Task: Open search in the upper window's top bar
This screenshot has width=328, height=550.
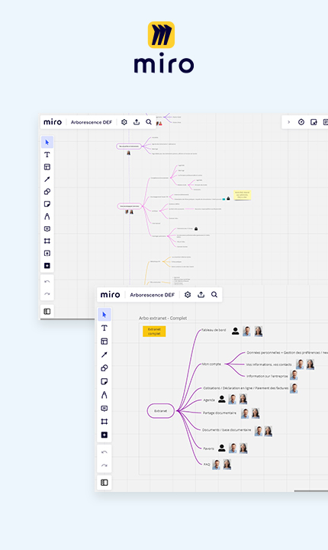Action: 149,122
